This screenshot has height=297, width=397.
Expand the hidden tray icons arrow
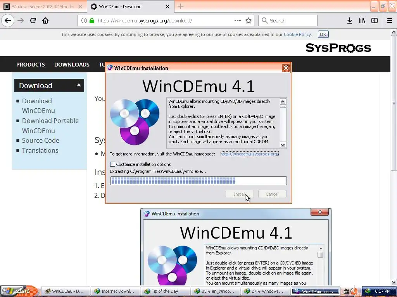pos(354,291)
